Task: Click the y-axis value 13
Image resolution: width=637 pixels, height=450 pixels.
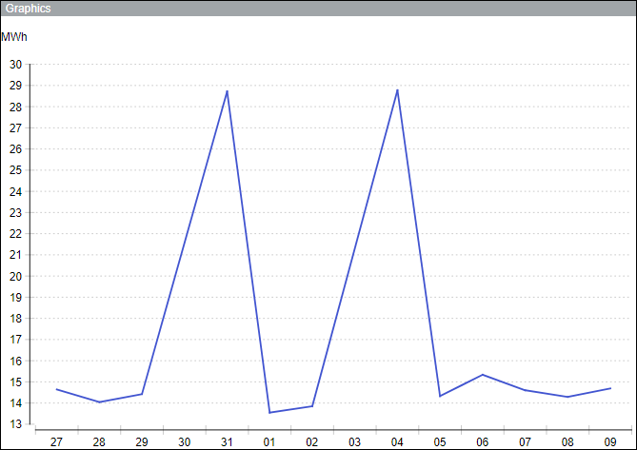Action: coord(14,423)
